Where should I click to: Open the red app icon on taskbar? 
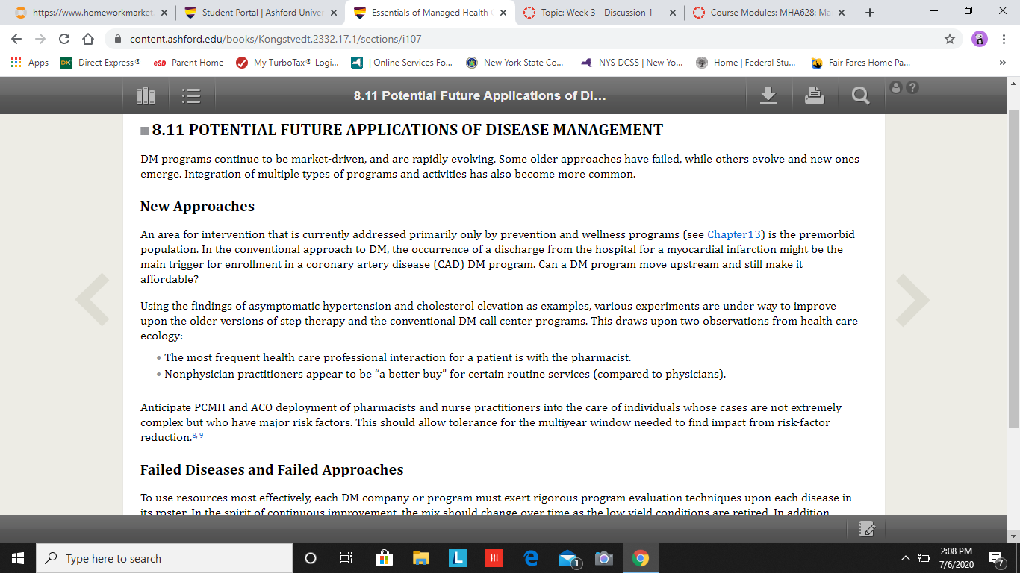point(494,558)
